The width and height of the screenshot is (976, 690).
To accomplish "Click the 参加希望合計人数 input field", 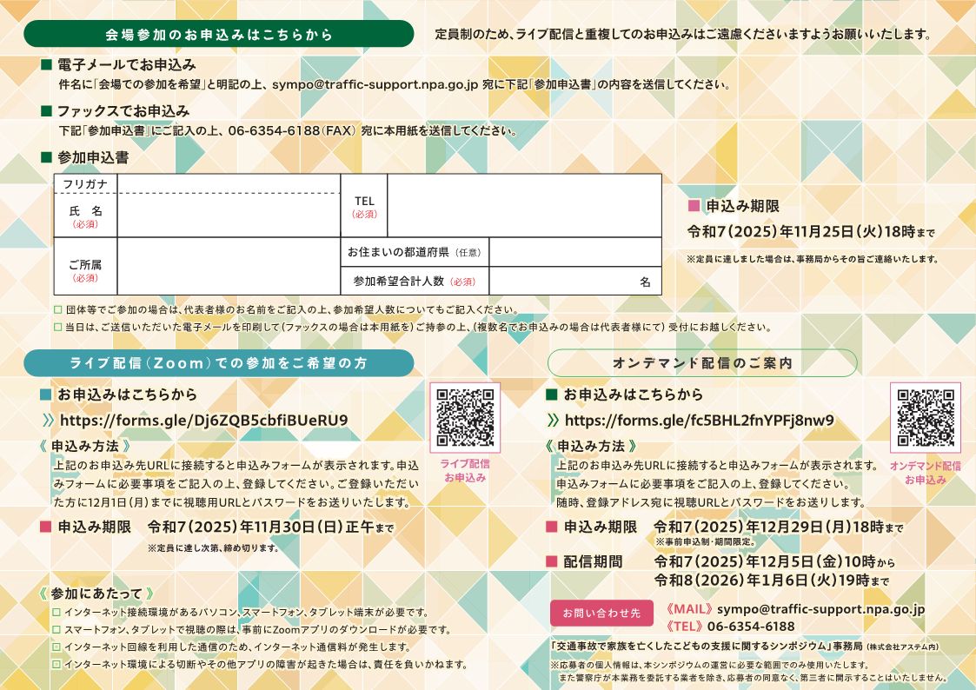I will (565, 282).
